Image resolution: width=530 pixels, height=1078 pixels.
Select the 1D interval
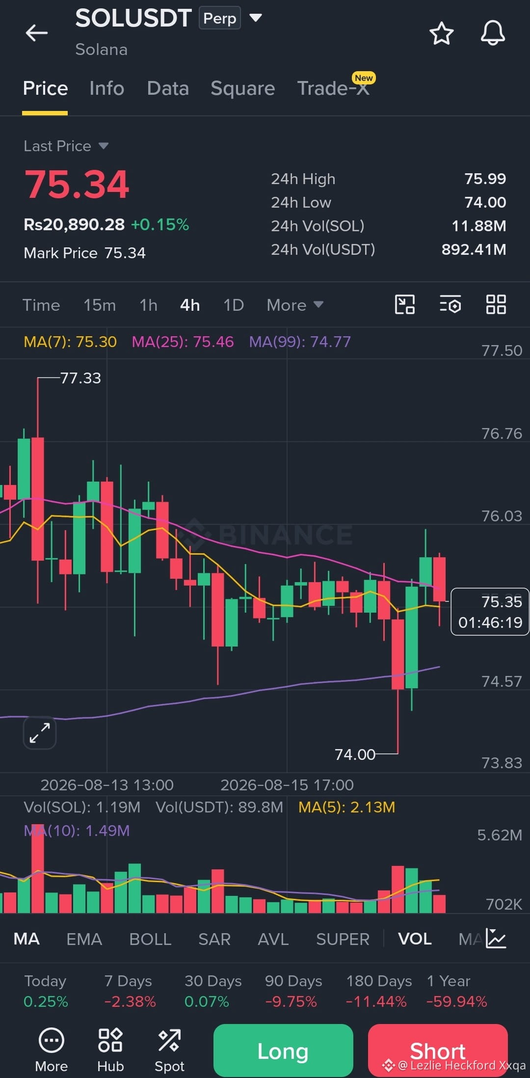(x=234, y=305)
